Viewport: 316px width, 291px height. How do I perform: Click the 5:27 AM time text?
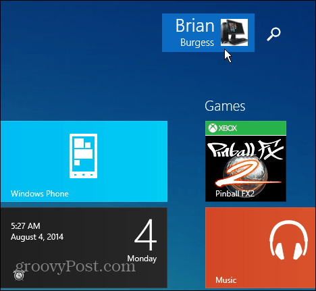pos(26,226)
